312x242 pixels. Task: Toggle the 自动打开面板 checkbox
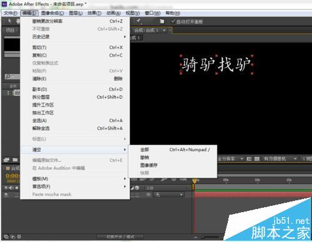tap(173, 21)
